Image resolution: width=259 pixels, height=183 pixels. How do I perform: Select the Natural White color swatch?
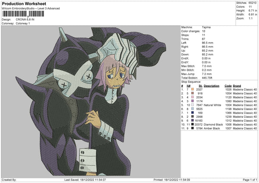click(193, 105)
